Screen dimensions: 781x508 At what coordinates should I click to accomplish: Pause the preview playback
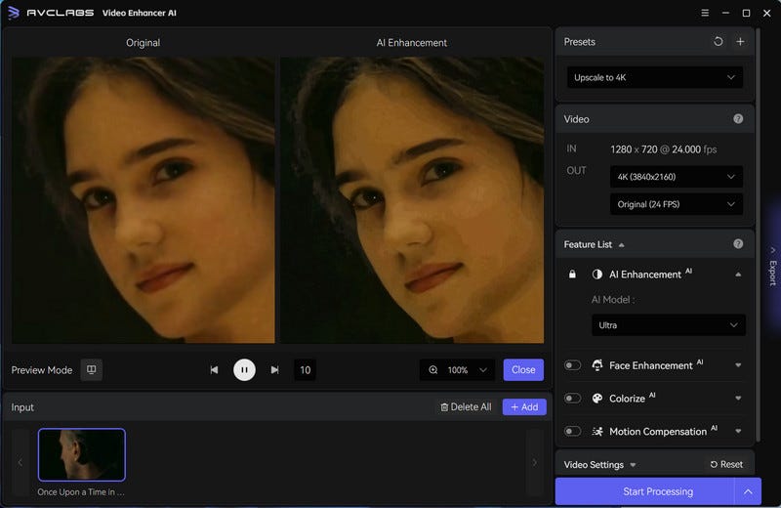point(244,370)
